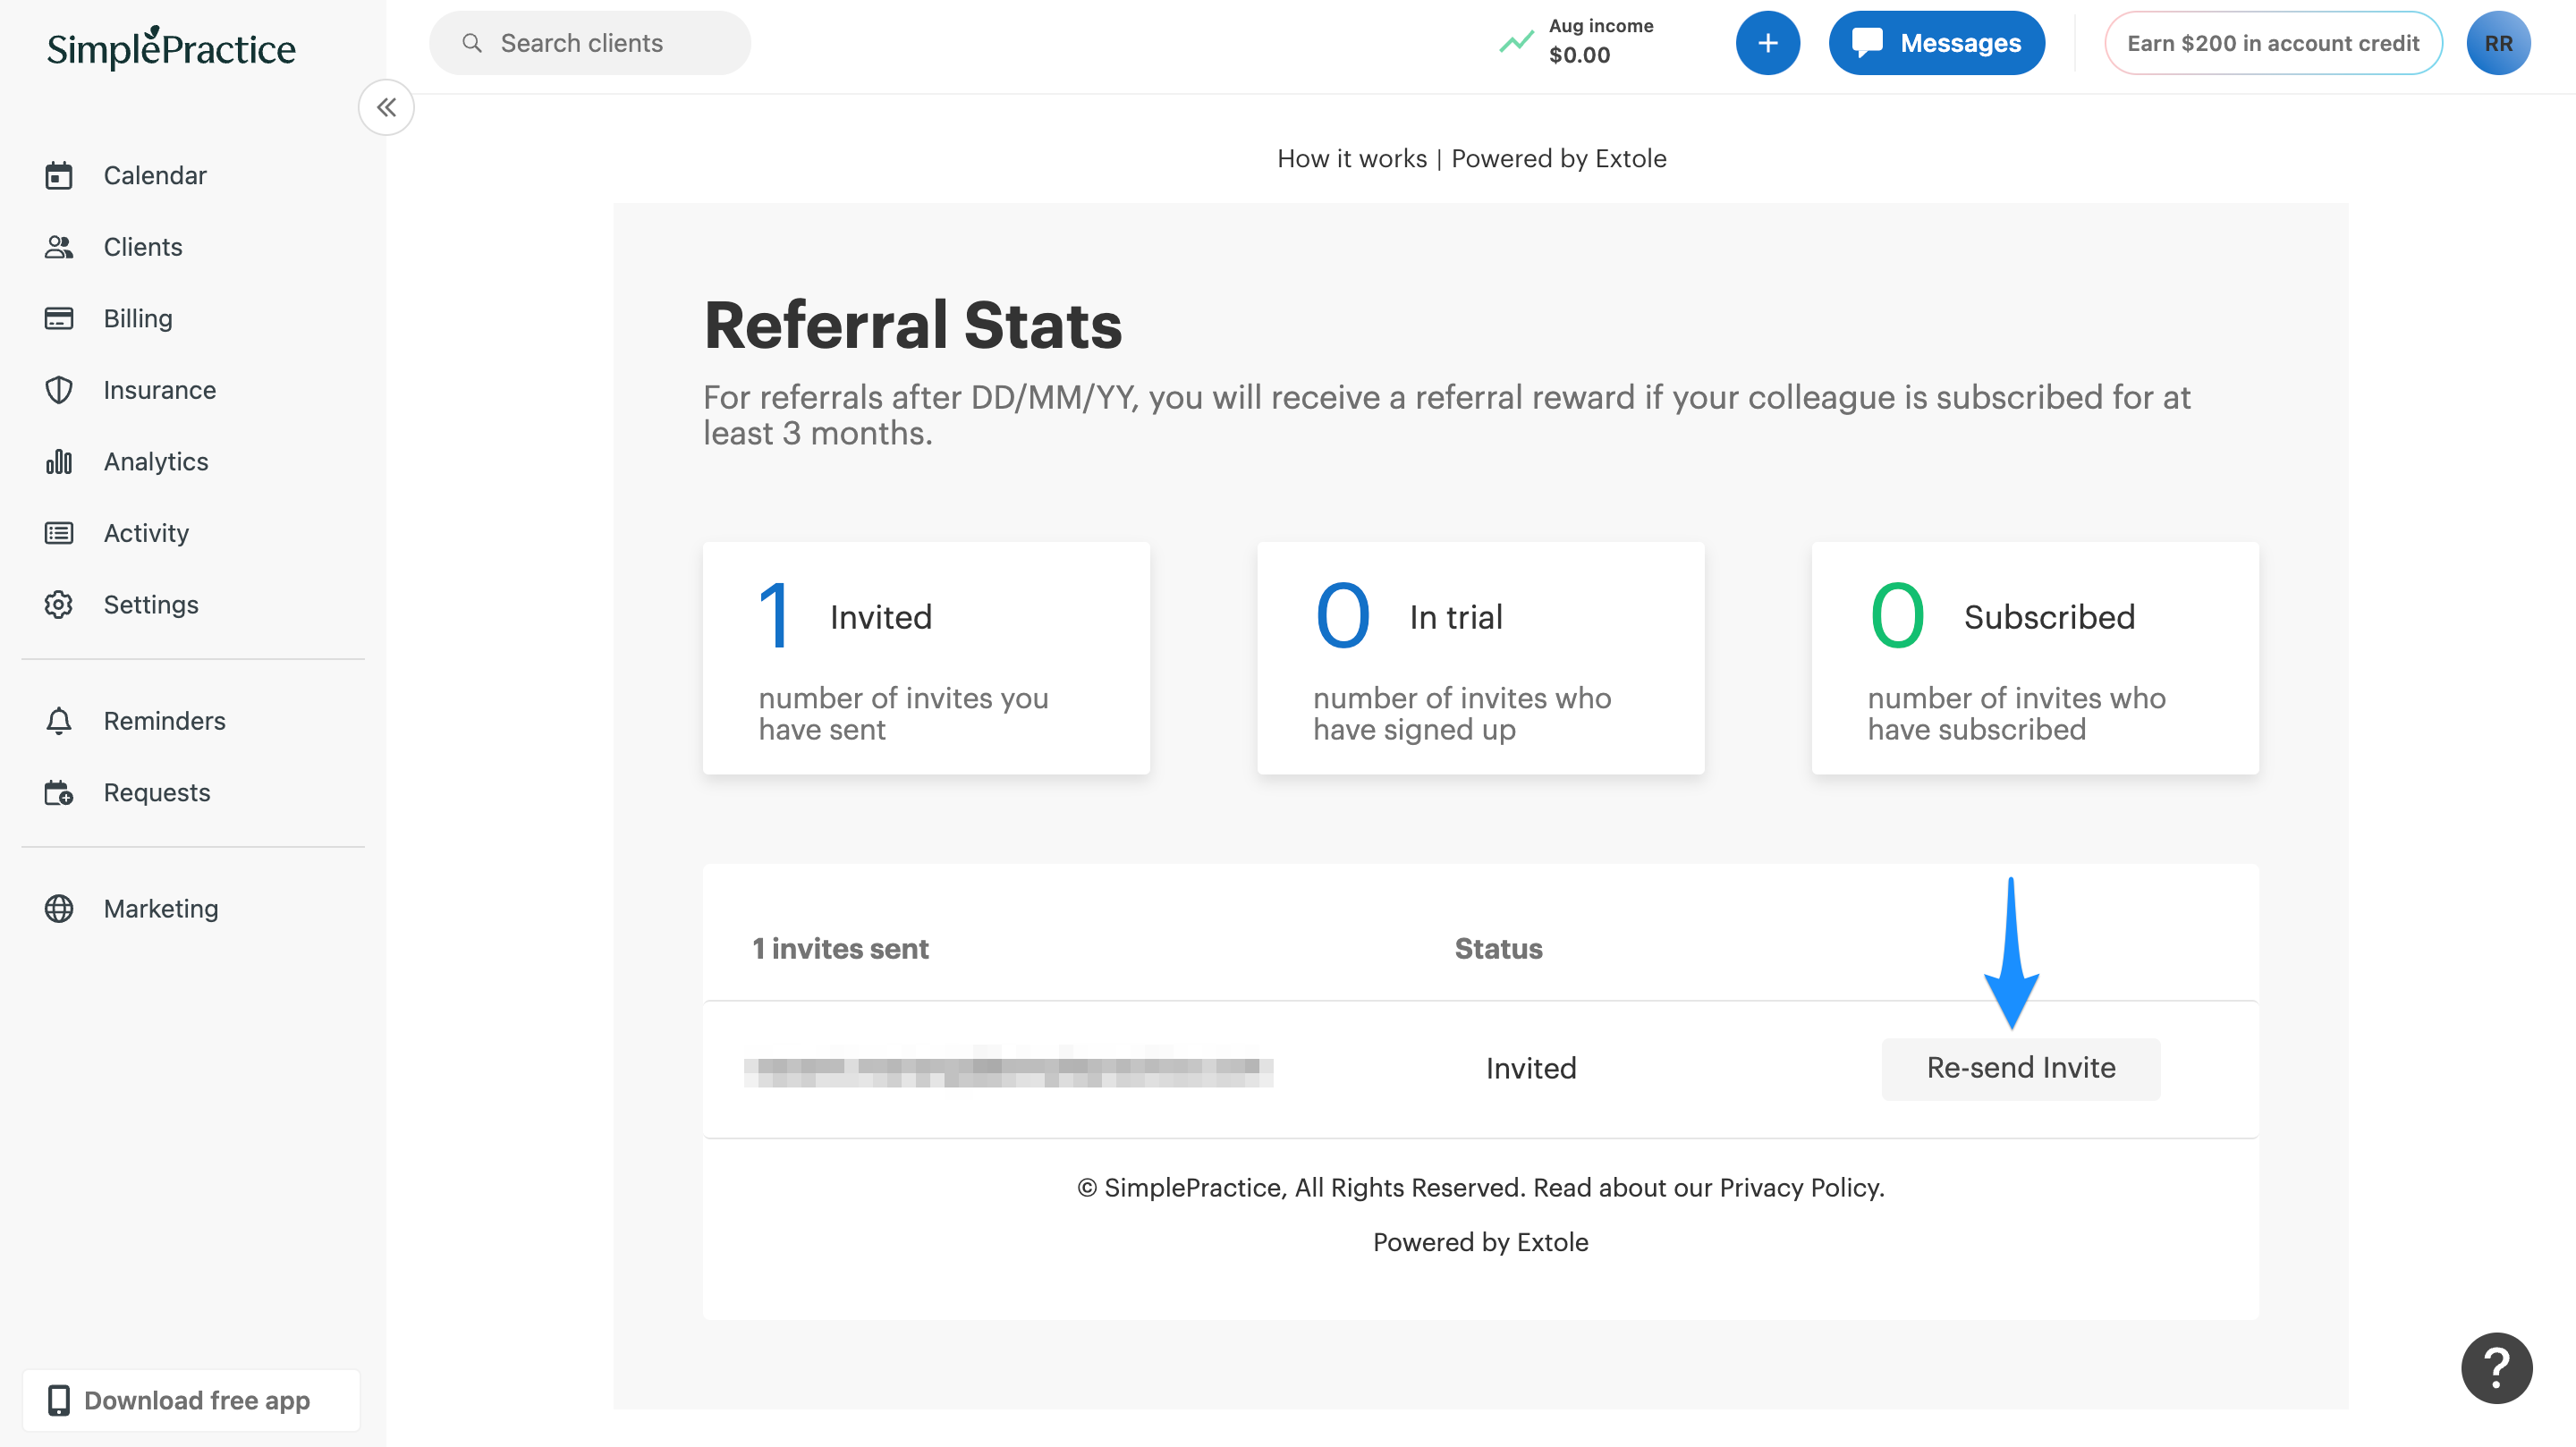Open the Privacy Policy link

(x=1799, y=1187)
